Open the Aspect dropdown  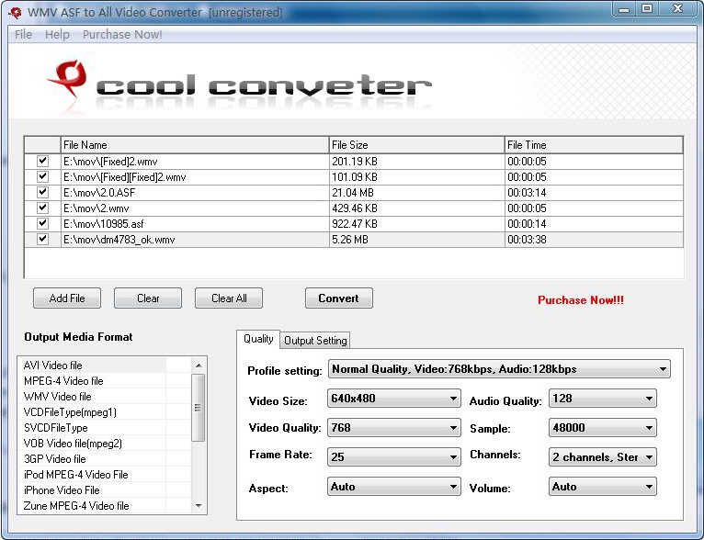coord(393,487)
